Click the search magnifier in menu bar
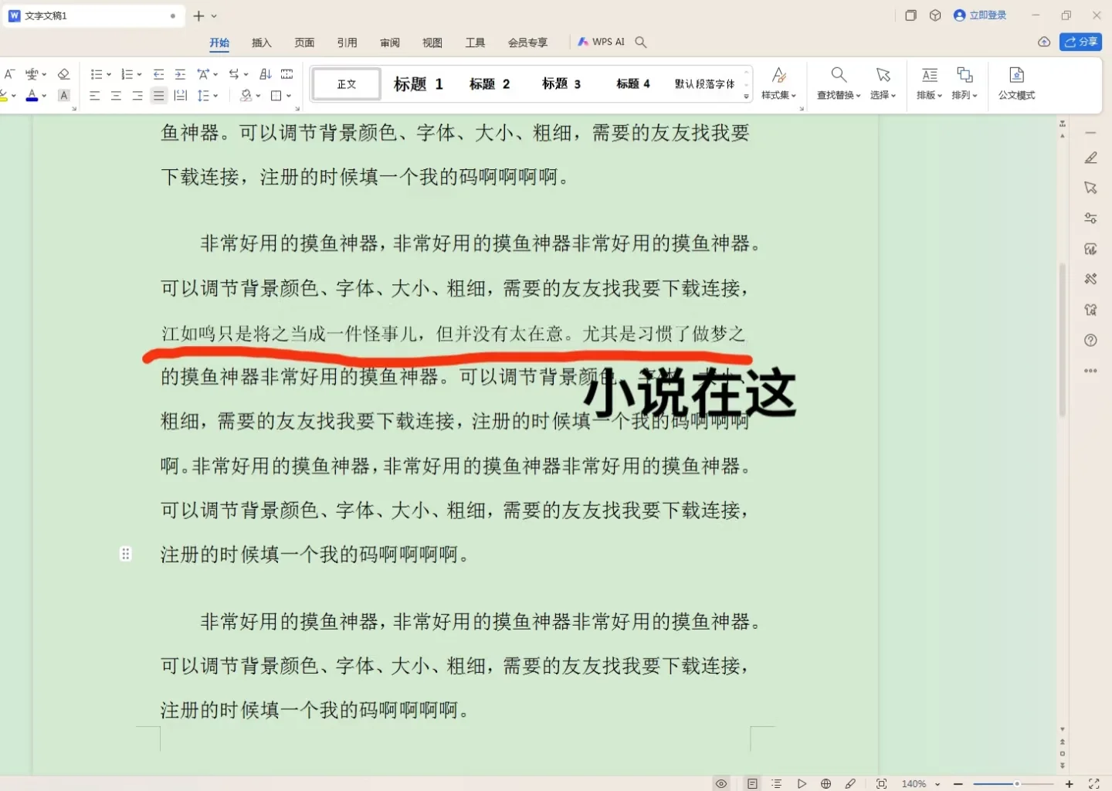 (641, 42)
